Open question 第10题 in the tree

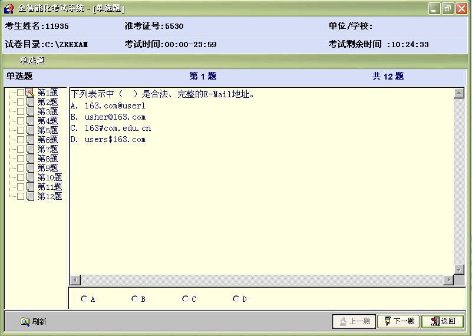pyautogui.click(x=49, y=177)
